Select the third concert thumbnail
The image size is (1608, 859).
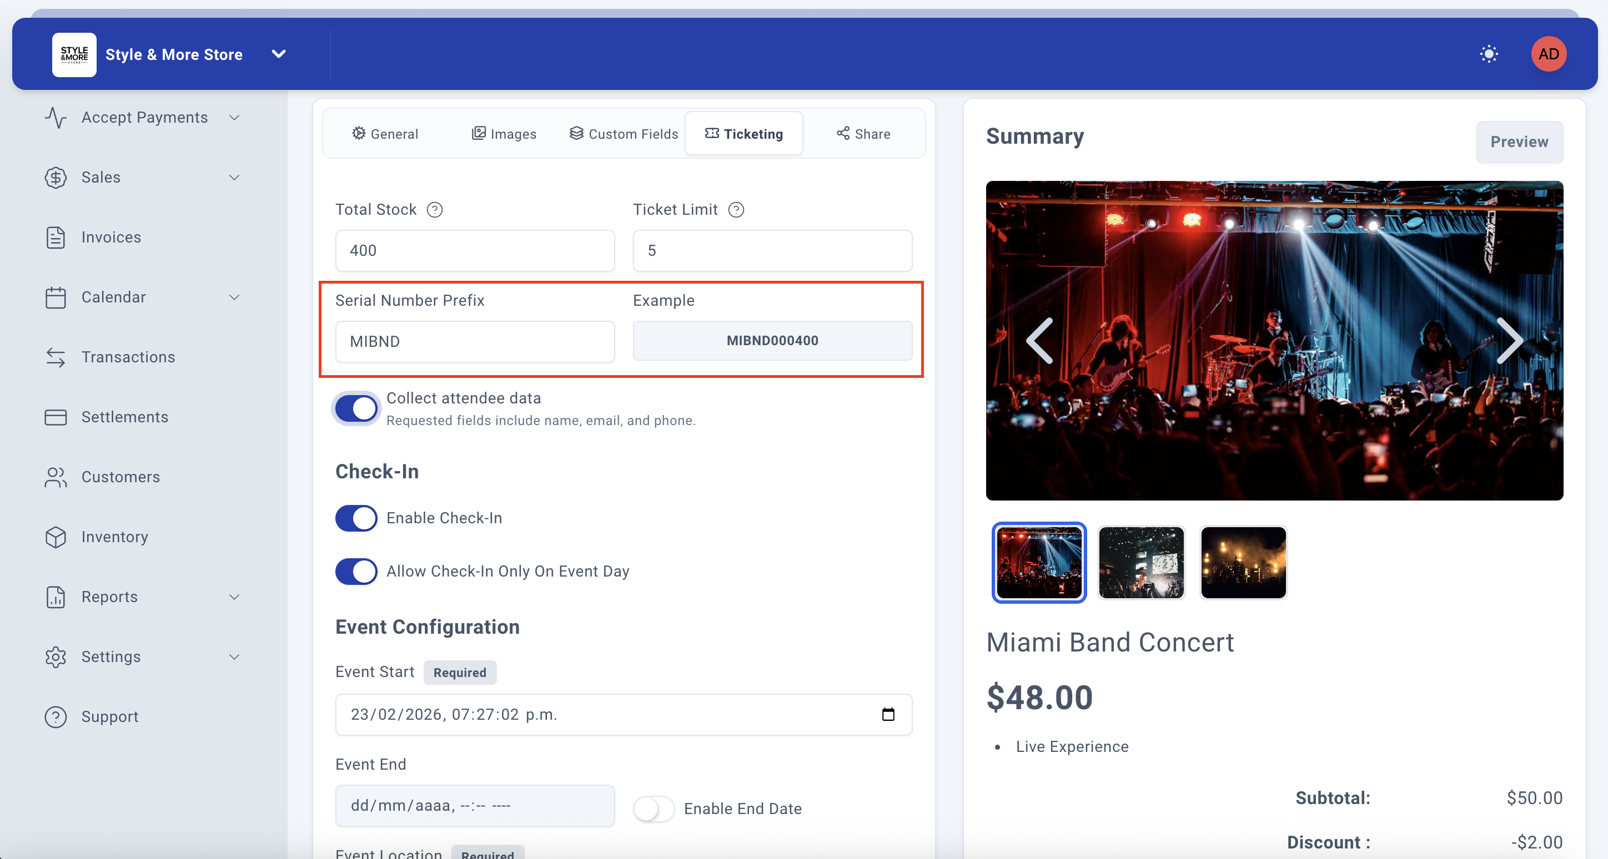[1243, 562]
